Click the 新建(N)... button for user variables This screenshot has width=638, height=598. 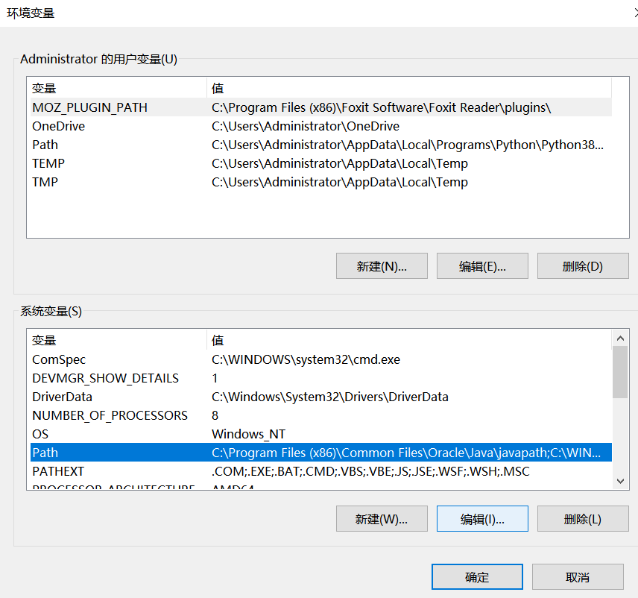(382, 266)
